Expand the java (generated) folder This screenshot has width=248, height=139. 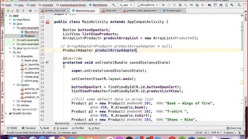(x=10, y=48)
